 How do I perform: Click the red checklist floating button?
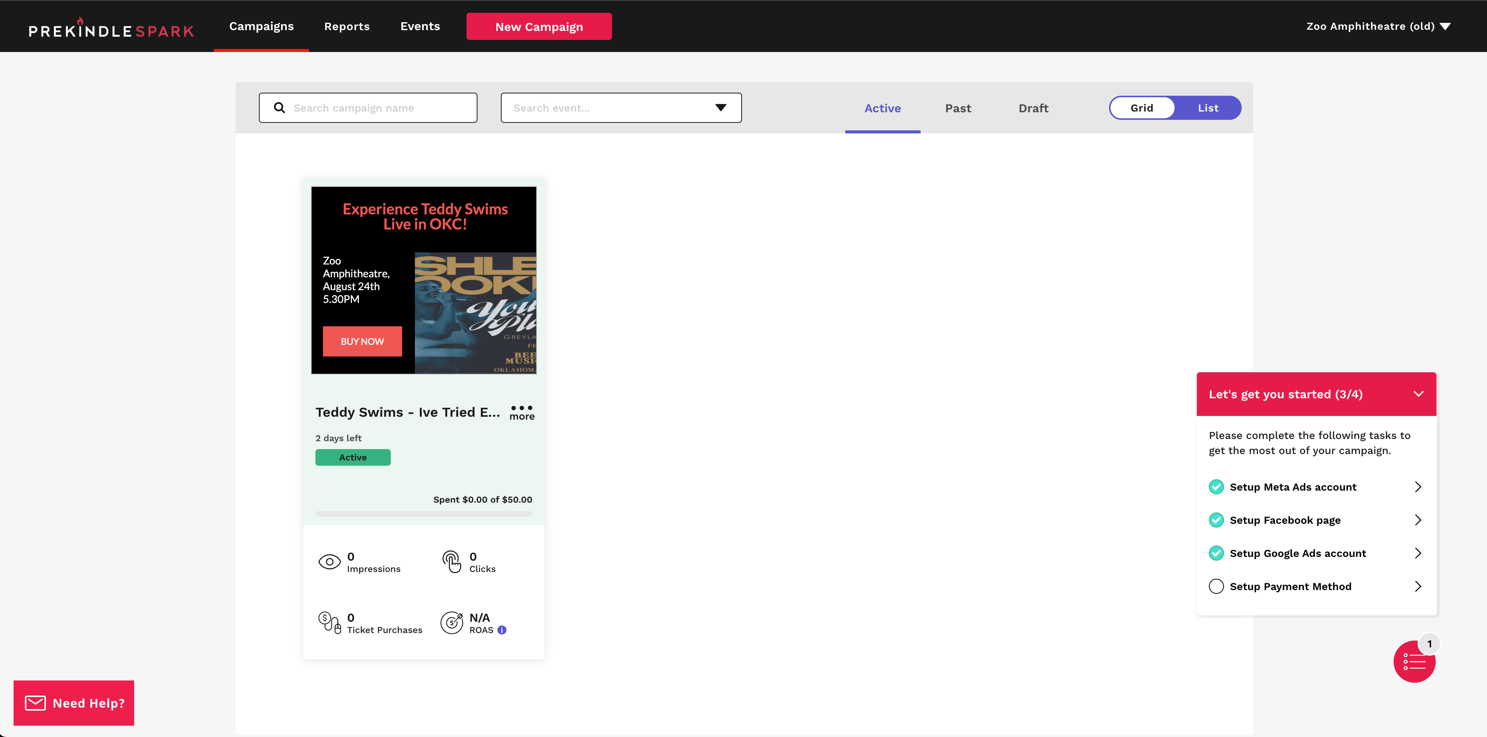pos(1414,661)
